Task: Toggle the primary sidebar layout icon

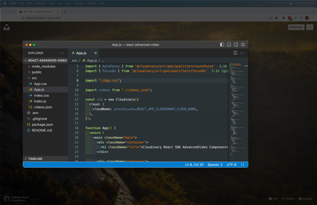Action: (x=222, y=45)
